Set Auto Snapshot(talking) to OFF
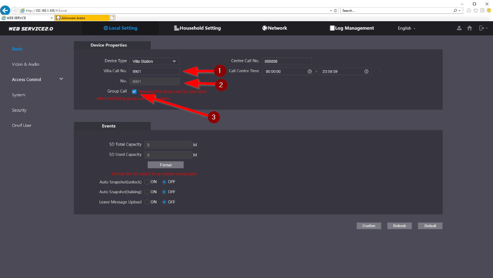This screenshot has width=493, height=278. [x=164, y=192]
